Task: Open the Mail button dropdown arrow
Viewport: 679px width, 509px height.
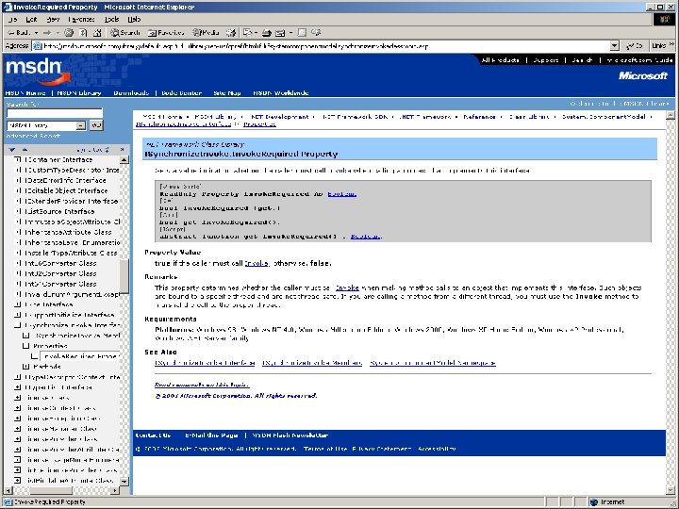Action: coord(256,32)
